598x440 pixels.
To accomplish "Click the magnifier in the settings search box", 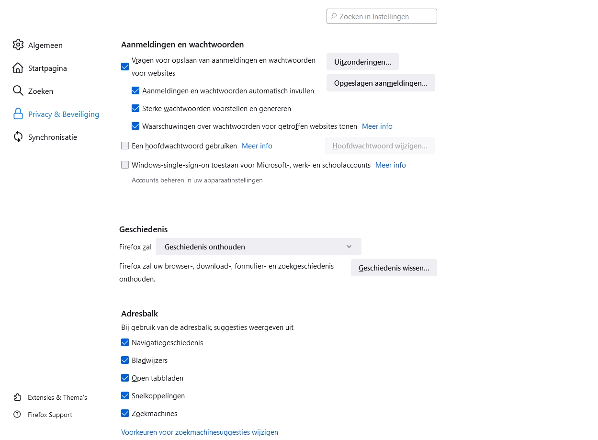I will (x=333, y=16).
